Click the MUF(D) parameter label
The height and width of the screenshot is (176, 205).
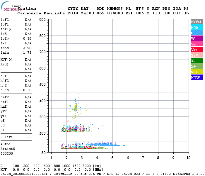pyautogui.click(x=6, y=60)
